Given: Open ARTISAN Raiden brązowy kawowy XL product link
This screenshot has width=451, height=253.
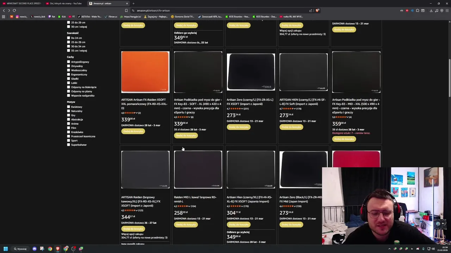Looking at the screenshot, I should pyautogui.click(x=141, y=201).
